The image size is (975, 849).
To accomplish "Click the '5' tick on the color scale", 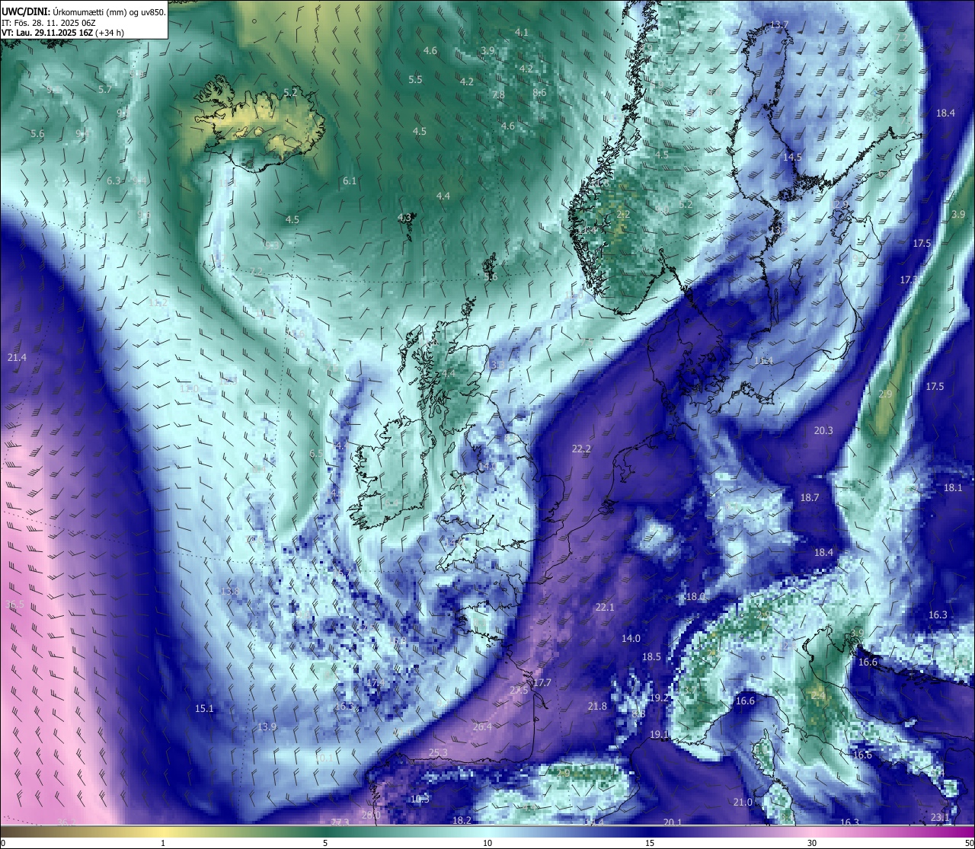I will tap(325, 843).
